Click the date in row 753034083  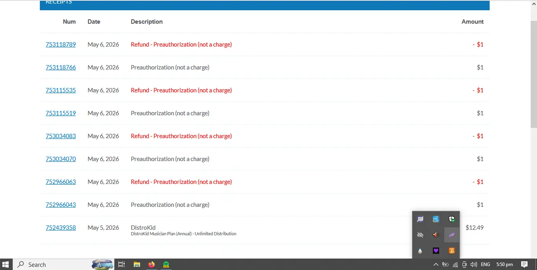[x=103, y=136]
